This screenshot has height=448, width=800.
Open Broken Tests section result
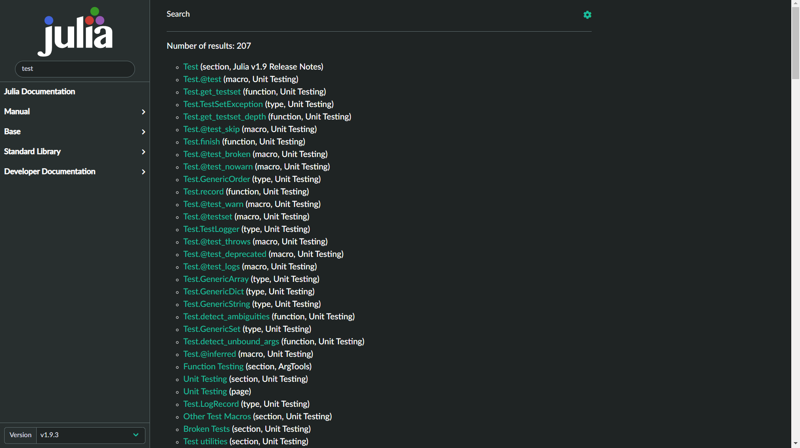tap(206, 429)
